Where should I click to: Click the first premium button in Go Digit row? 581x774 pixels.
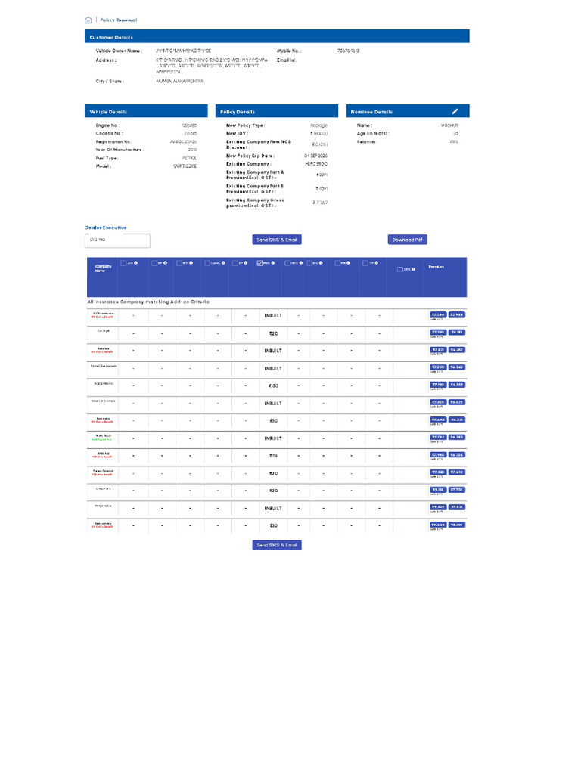(x=438, y=333)
